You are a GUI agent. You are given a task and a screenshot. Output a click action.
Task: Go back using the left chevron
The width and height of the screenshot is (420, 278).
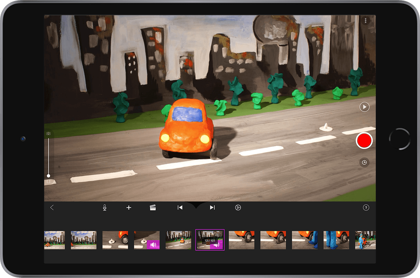tap(52, 207)
